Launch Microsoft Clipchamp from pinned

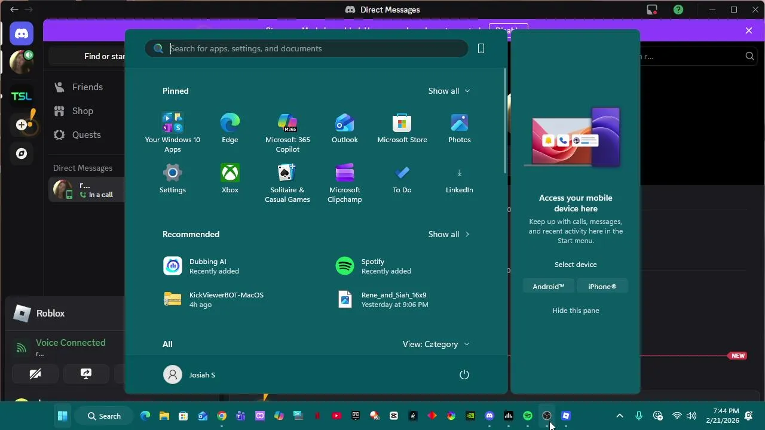coord(345,183)
